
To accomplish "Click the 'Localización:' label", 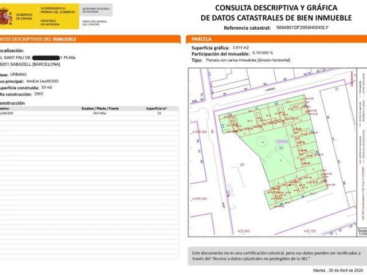I will pos(11,51).
